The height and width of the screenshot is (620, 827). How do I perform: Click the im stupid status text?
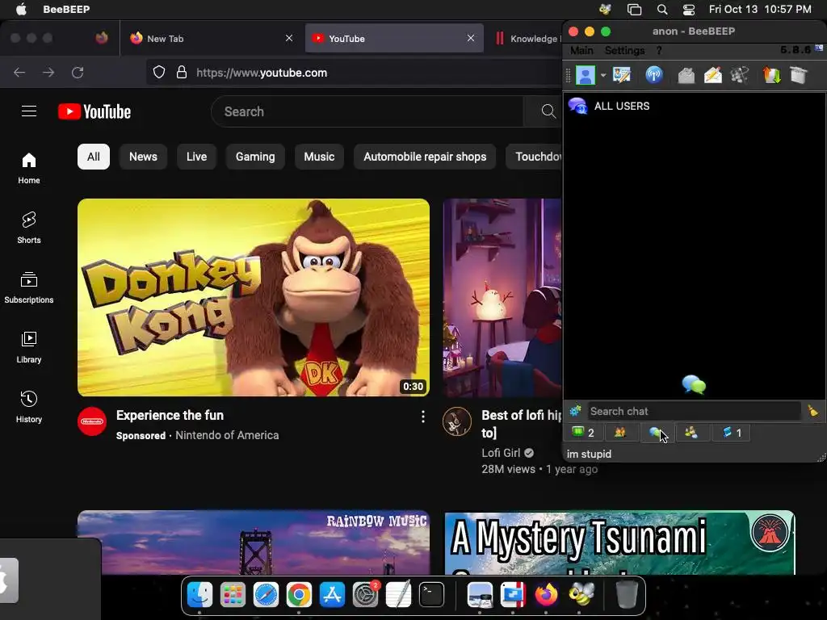pos(589,454)
